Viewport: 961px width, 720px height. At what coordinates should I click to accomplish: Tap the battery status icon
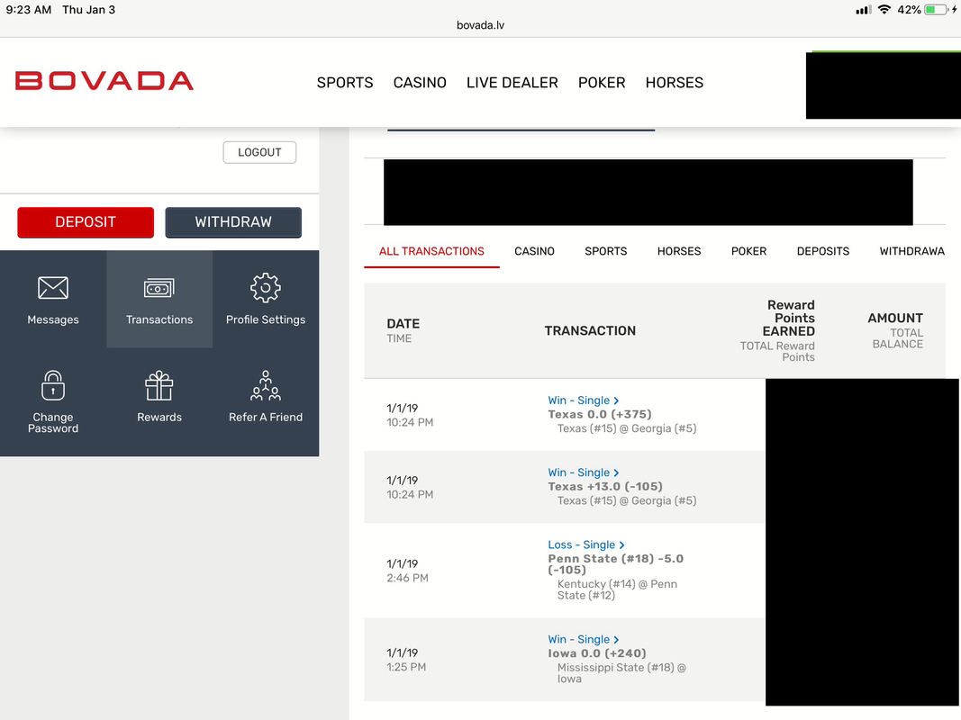(x=937, y=10)
